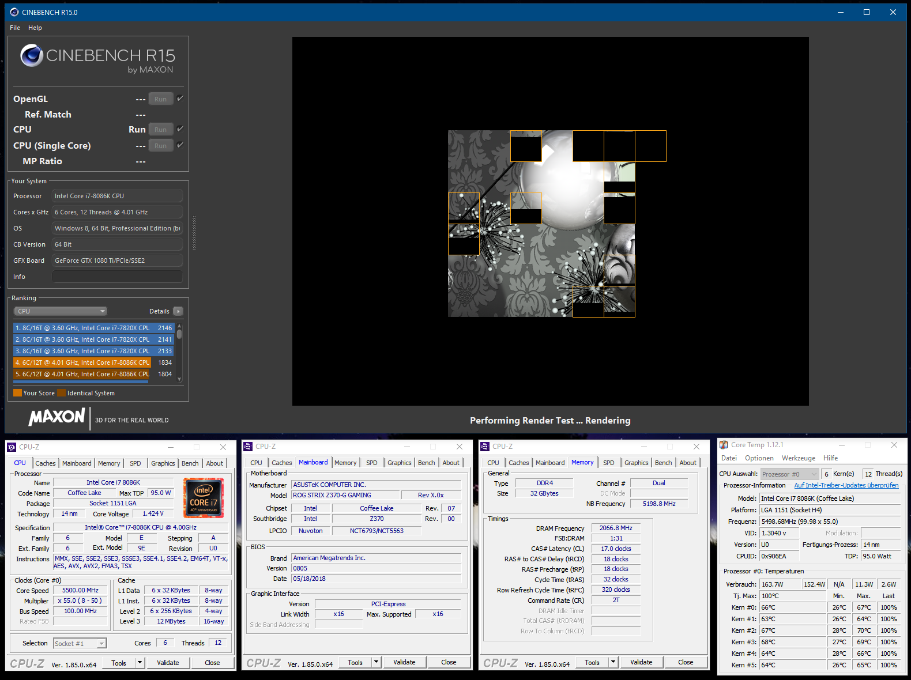The height and width of the screenshot is (680, 911).
Task: Switch to Bench tab in first CPU-Z window
Action: [x=190, y=463]
